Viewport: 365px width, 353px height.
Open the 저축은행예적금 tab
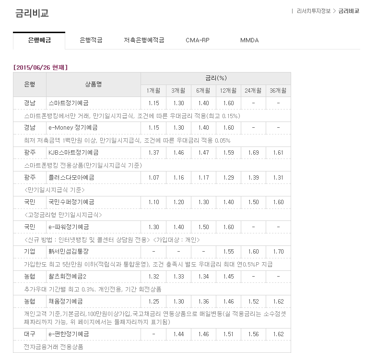[144, 40]
